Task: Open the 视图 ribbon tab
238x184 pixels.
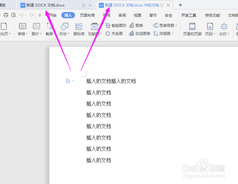Action: pyautogui.click(x=138, y=15)
